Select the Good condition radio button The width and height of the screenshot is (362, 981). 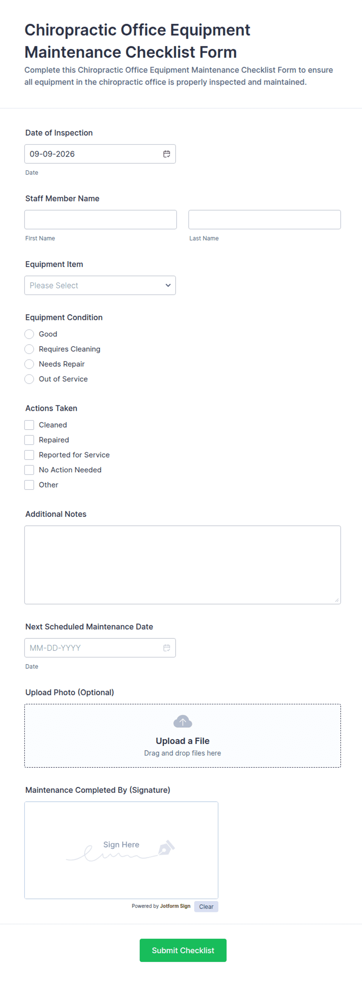coord(29,334)
